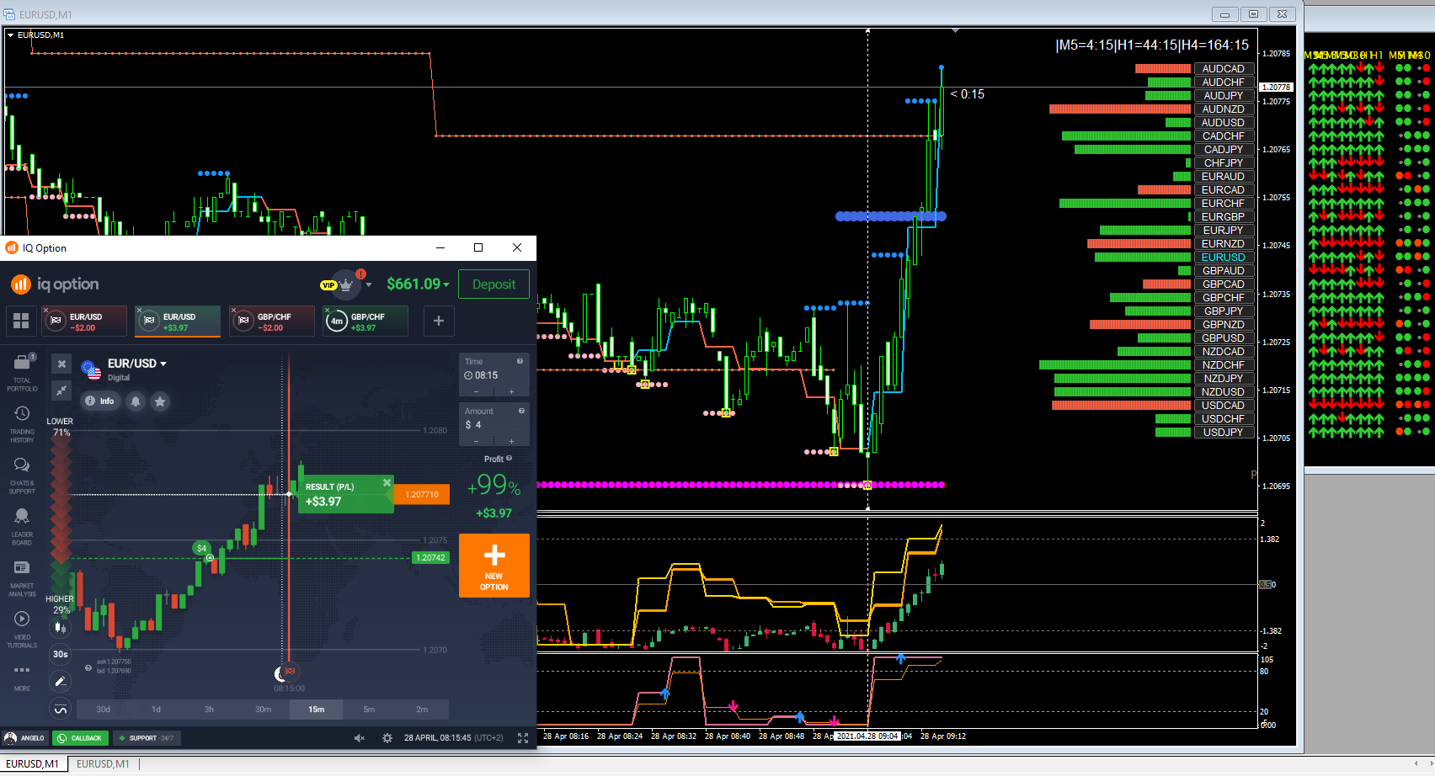Expand the EURUSD,M1 chart title triangle
The width and height of the screenshot is (1435, 776).
[10, 35]
